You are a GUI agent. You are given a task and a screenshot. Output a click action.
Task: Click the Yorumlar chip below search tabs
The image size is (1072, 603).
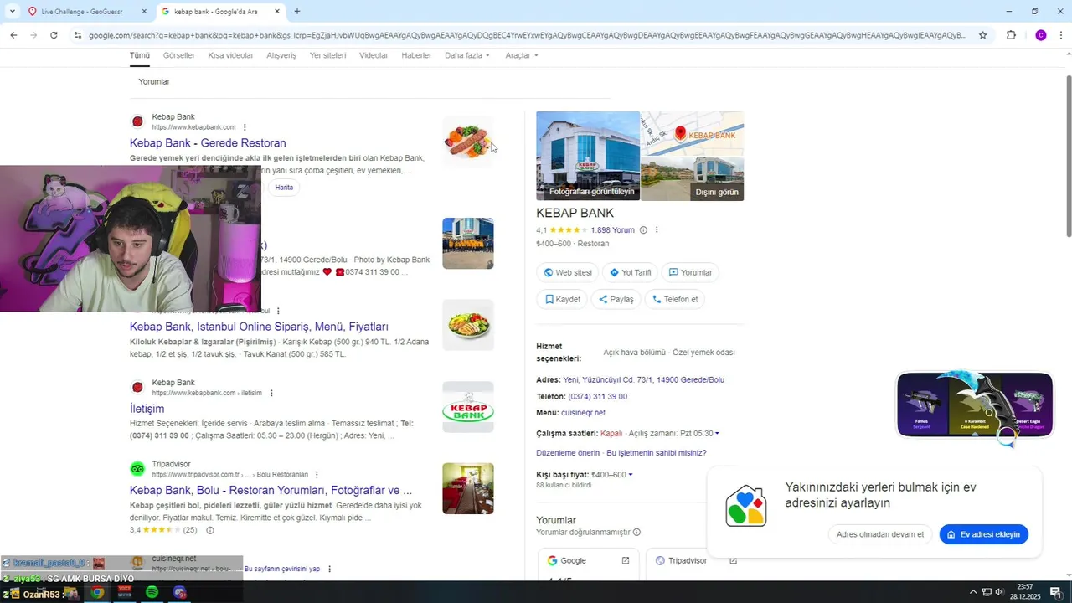tap(154, 82)
